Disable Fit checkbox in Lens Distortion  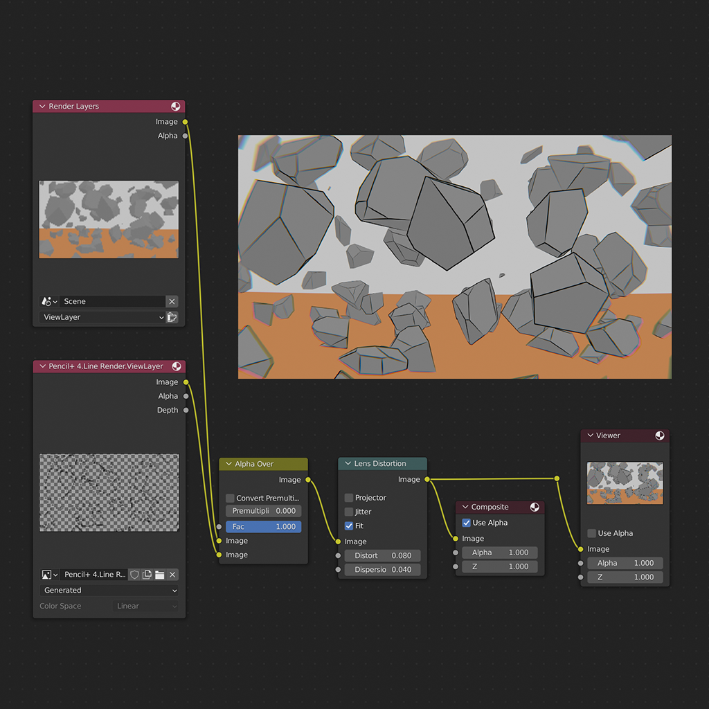point(349,526)
